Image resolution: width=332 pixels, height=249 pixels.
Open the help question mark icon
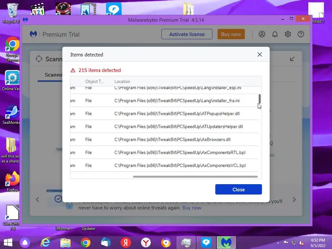coord(301,34)
